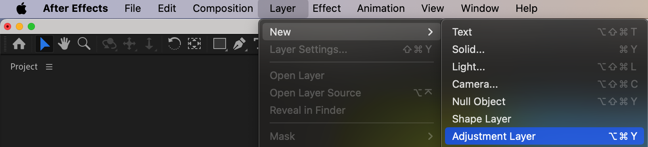This screenshot has width=648, height=147.
Task: Select the Pan Behind anchor point tool
Action: point(194,43)
